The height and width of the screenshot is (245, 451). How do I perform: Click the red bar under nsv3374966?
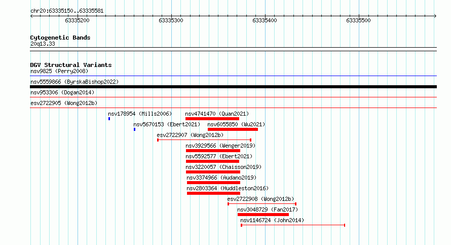click(x=213, y=183)
